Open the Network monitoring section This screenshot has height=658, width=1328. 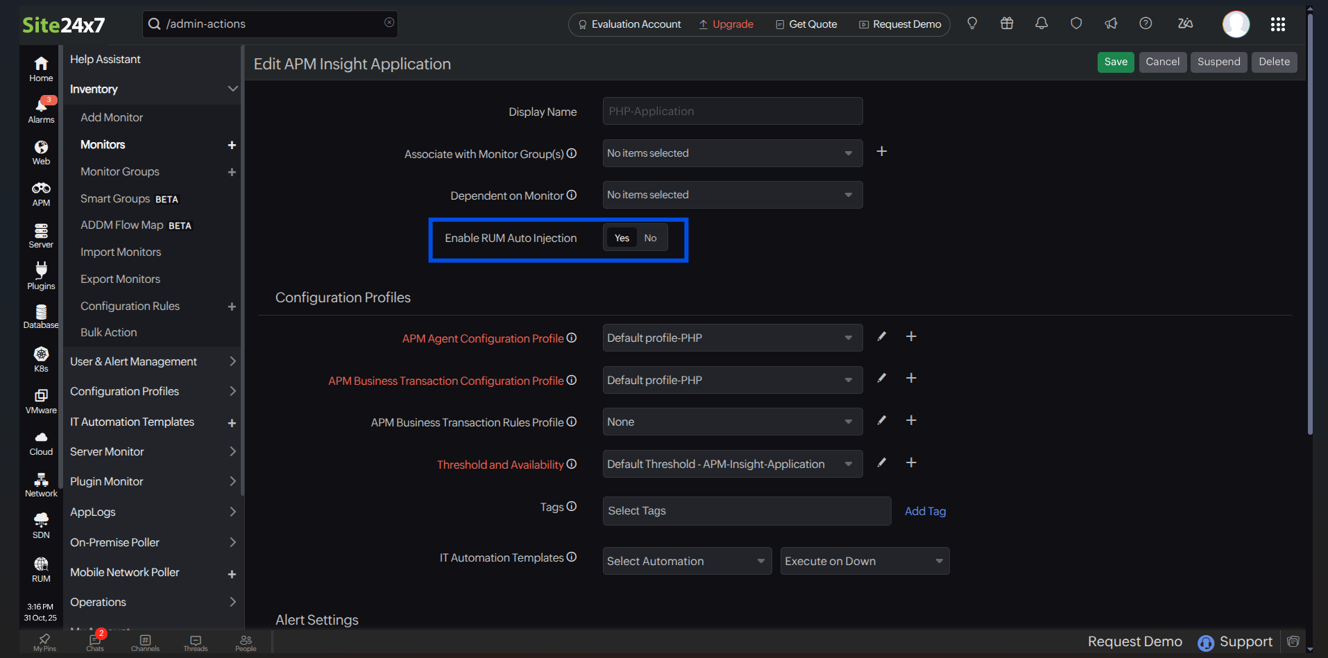point(40,483)
